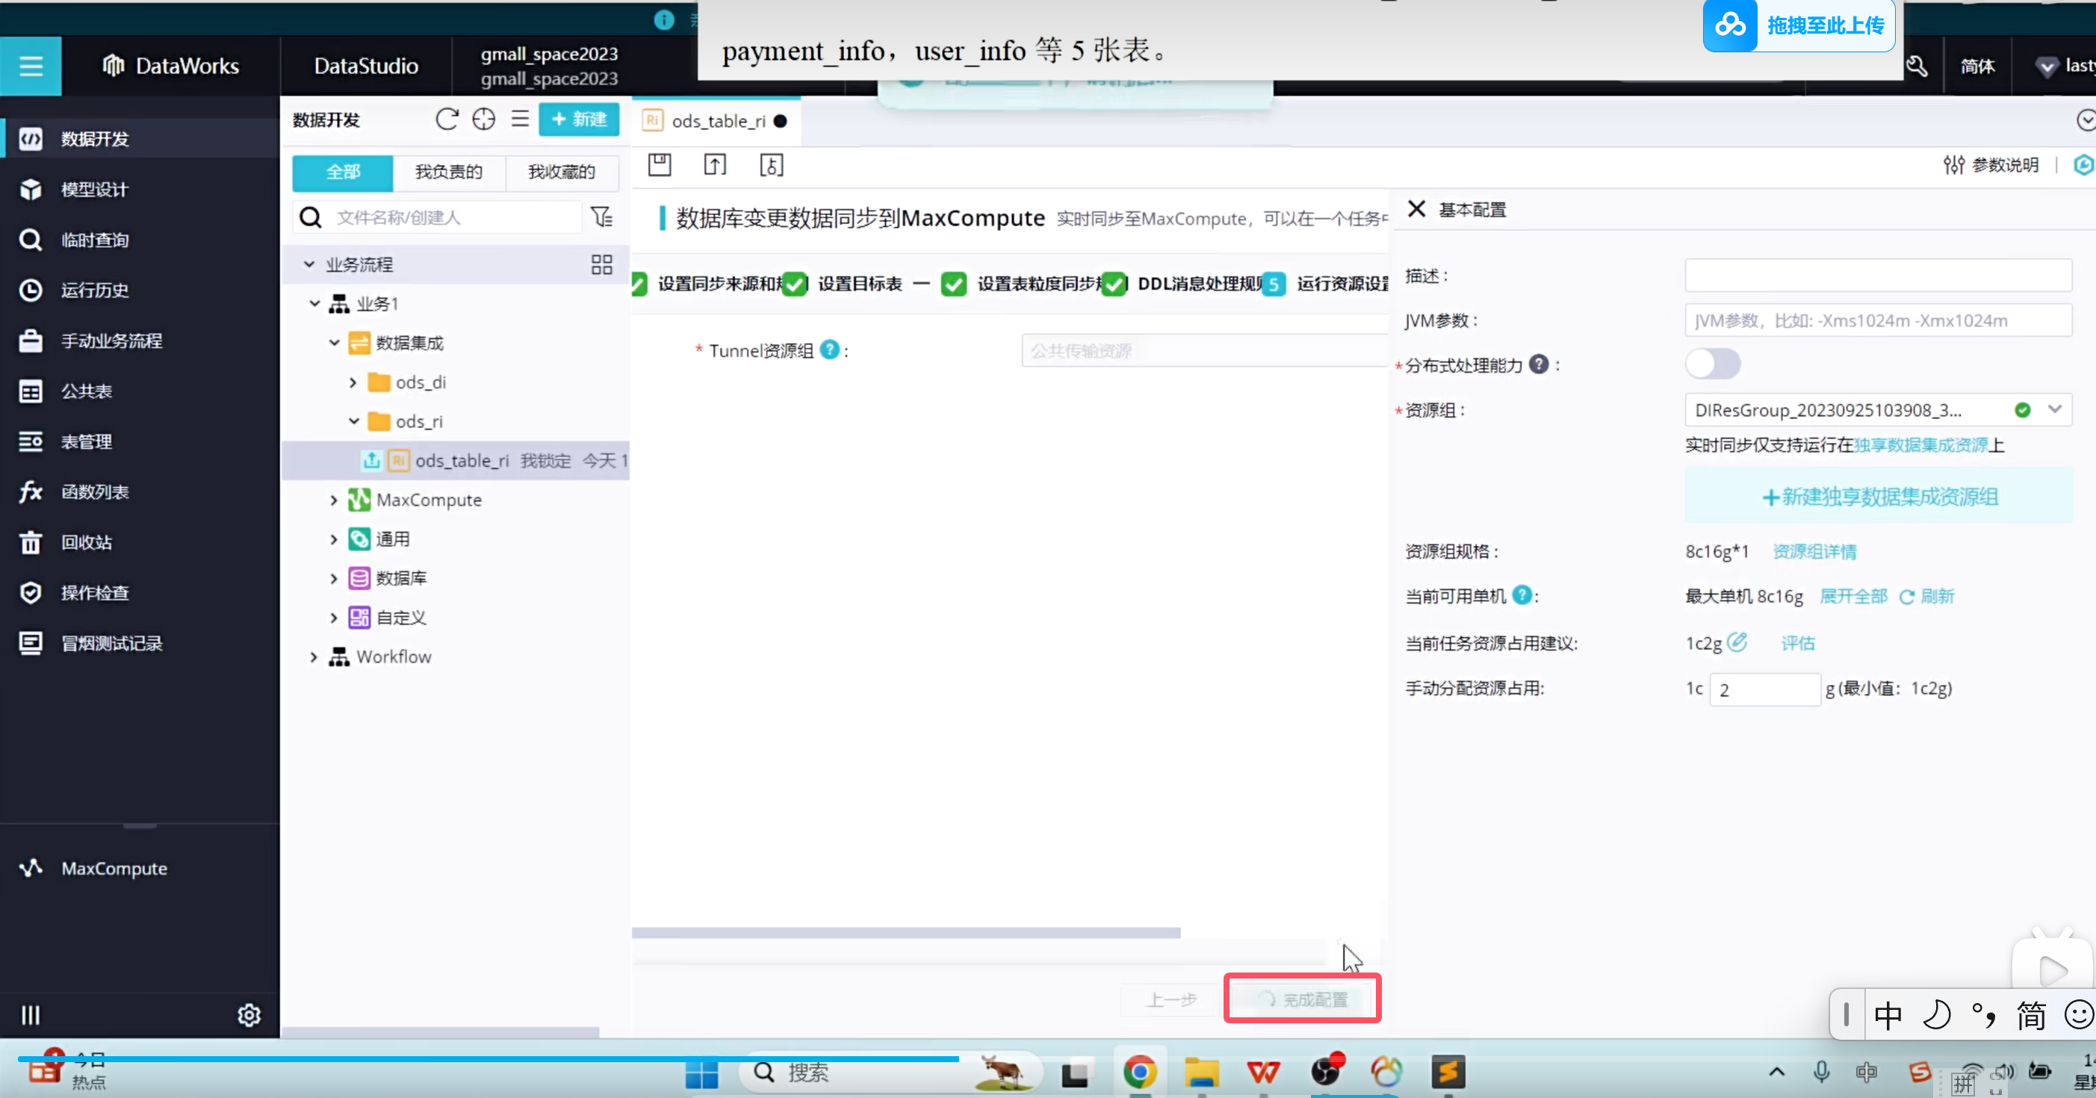The width and height of the screenshot is (2096, 1098).
Task: Expand the MaxCompute tree node
Action: 334,500
